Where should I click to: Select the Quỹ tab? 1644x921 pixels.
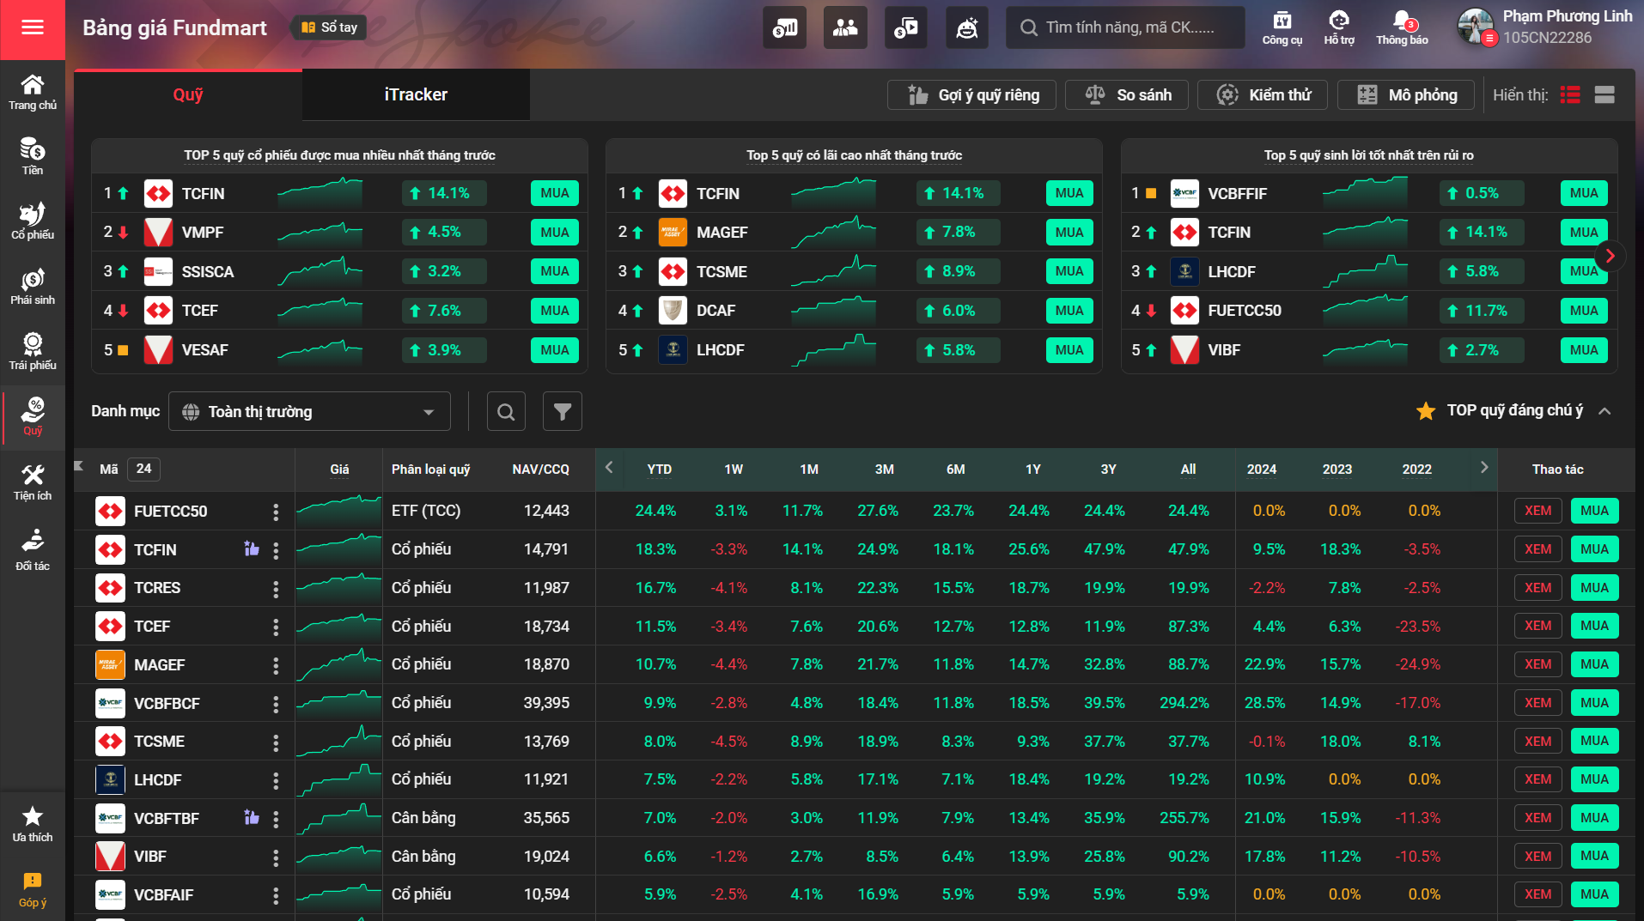pos(188,94)
